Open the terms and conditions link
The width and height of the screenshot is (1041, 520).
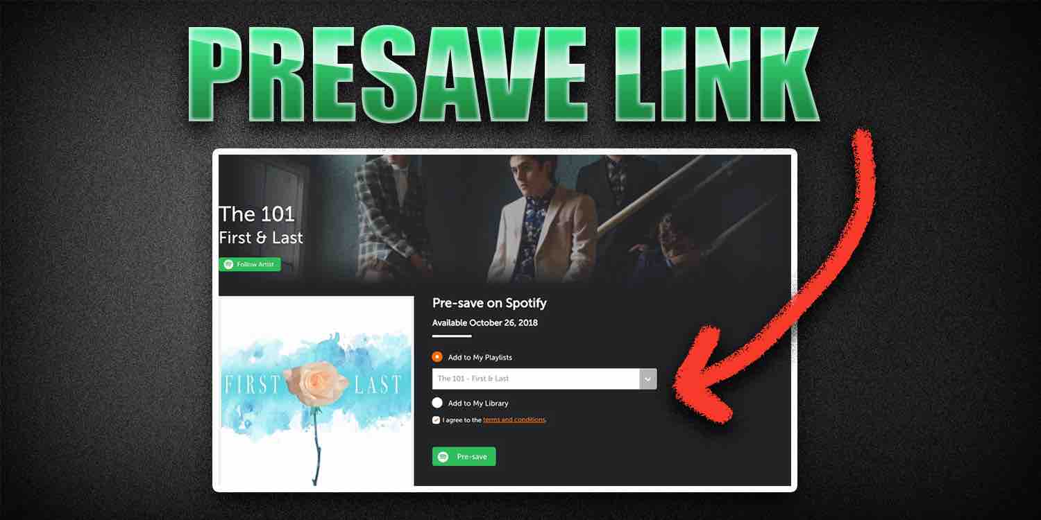(x=514, y=420)
